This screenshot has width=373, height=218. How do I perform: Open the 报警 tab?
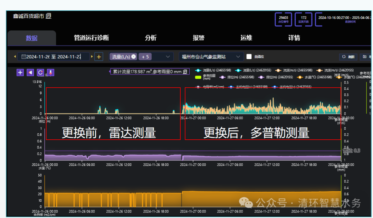pyautogui.click(x=198, y=38)
